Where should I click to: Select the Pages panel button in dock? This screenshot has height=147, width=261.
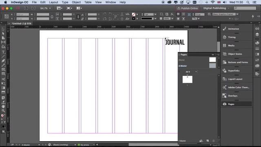click(237, 104)
